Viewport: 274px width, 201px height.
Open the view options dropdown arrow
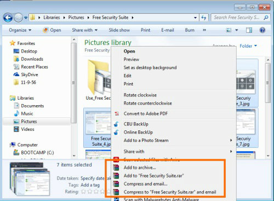click(x=236, y=30)
